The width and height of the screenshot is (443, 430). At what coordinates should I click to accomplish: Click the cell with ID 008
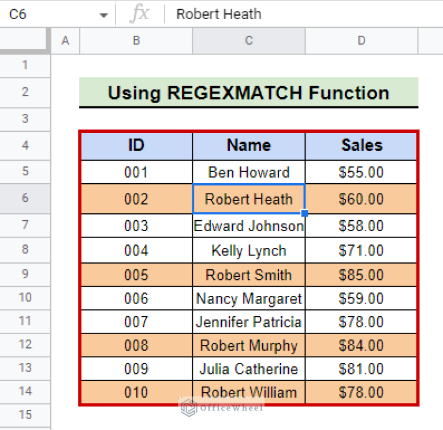[136, 346]
